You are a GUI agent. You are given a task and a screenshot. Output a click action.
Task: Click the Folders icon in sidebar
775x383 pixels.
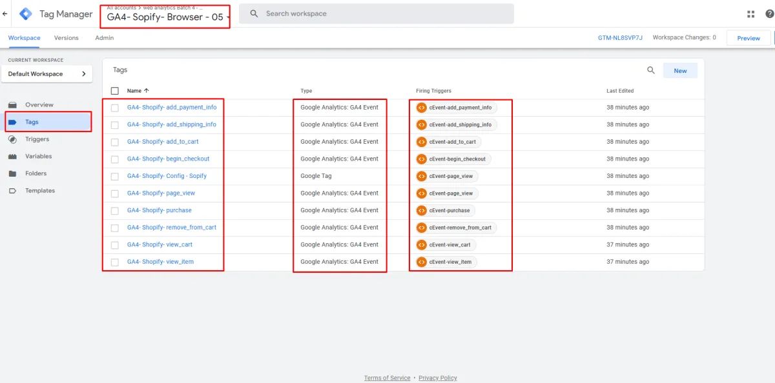pos(12,173)
